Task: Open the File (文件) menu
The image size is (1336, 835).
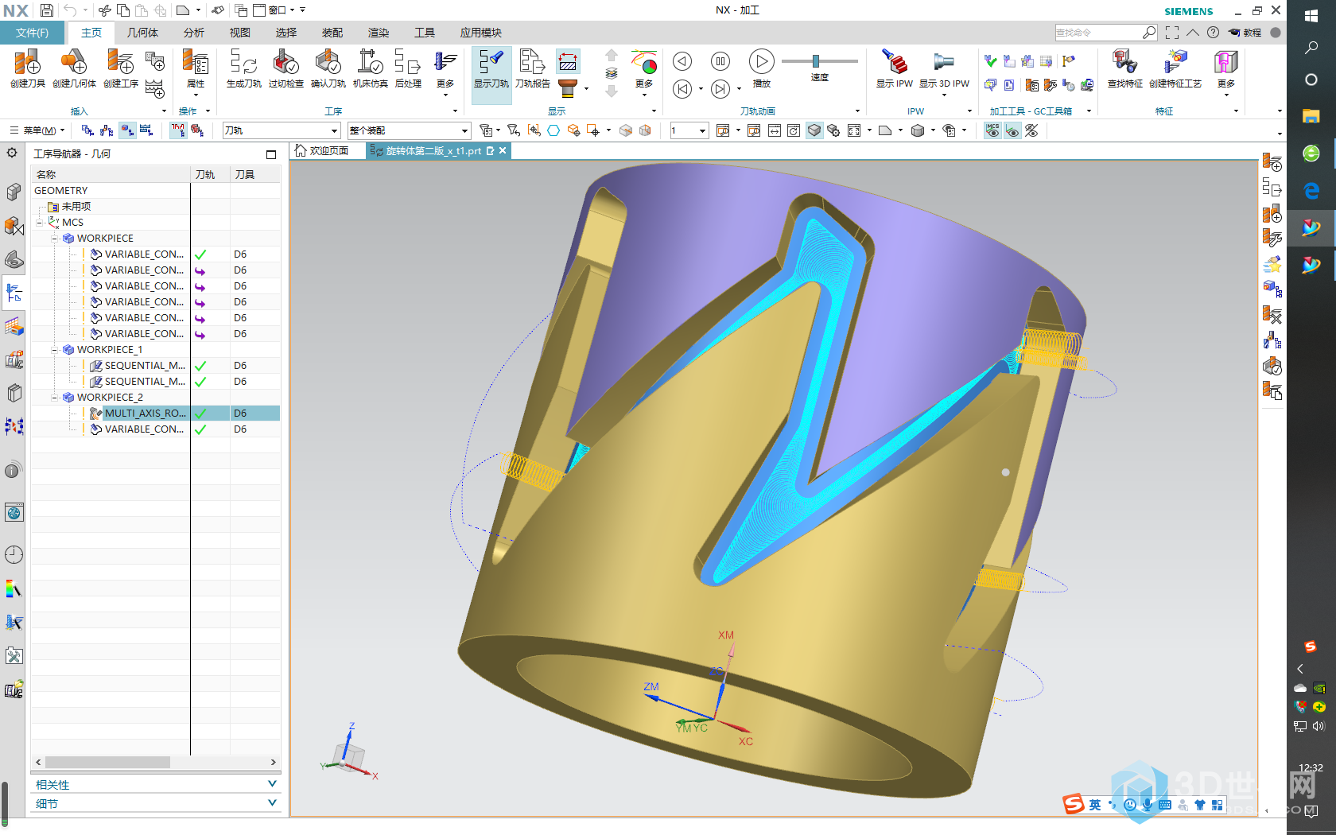Action: pos(32,33)
